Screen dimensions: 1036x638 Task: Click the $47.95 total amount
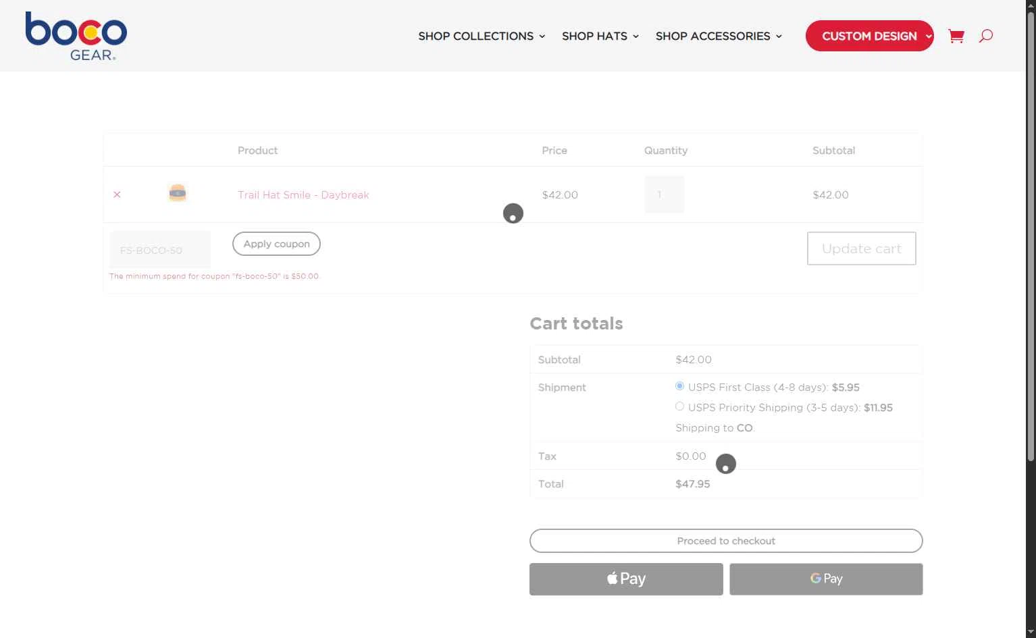[x=693, y=484]
